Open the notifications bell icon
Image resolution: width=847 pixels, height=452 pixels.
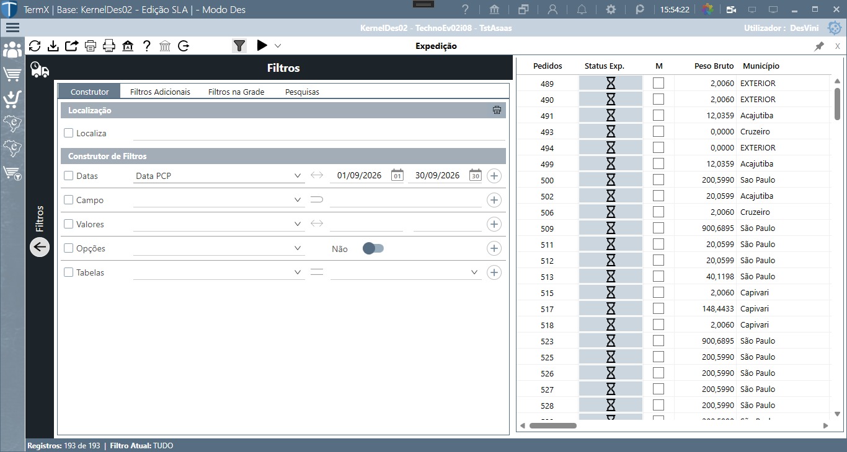click(x=582, y=9)
